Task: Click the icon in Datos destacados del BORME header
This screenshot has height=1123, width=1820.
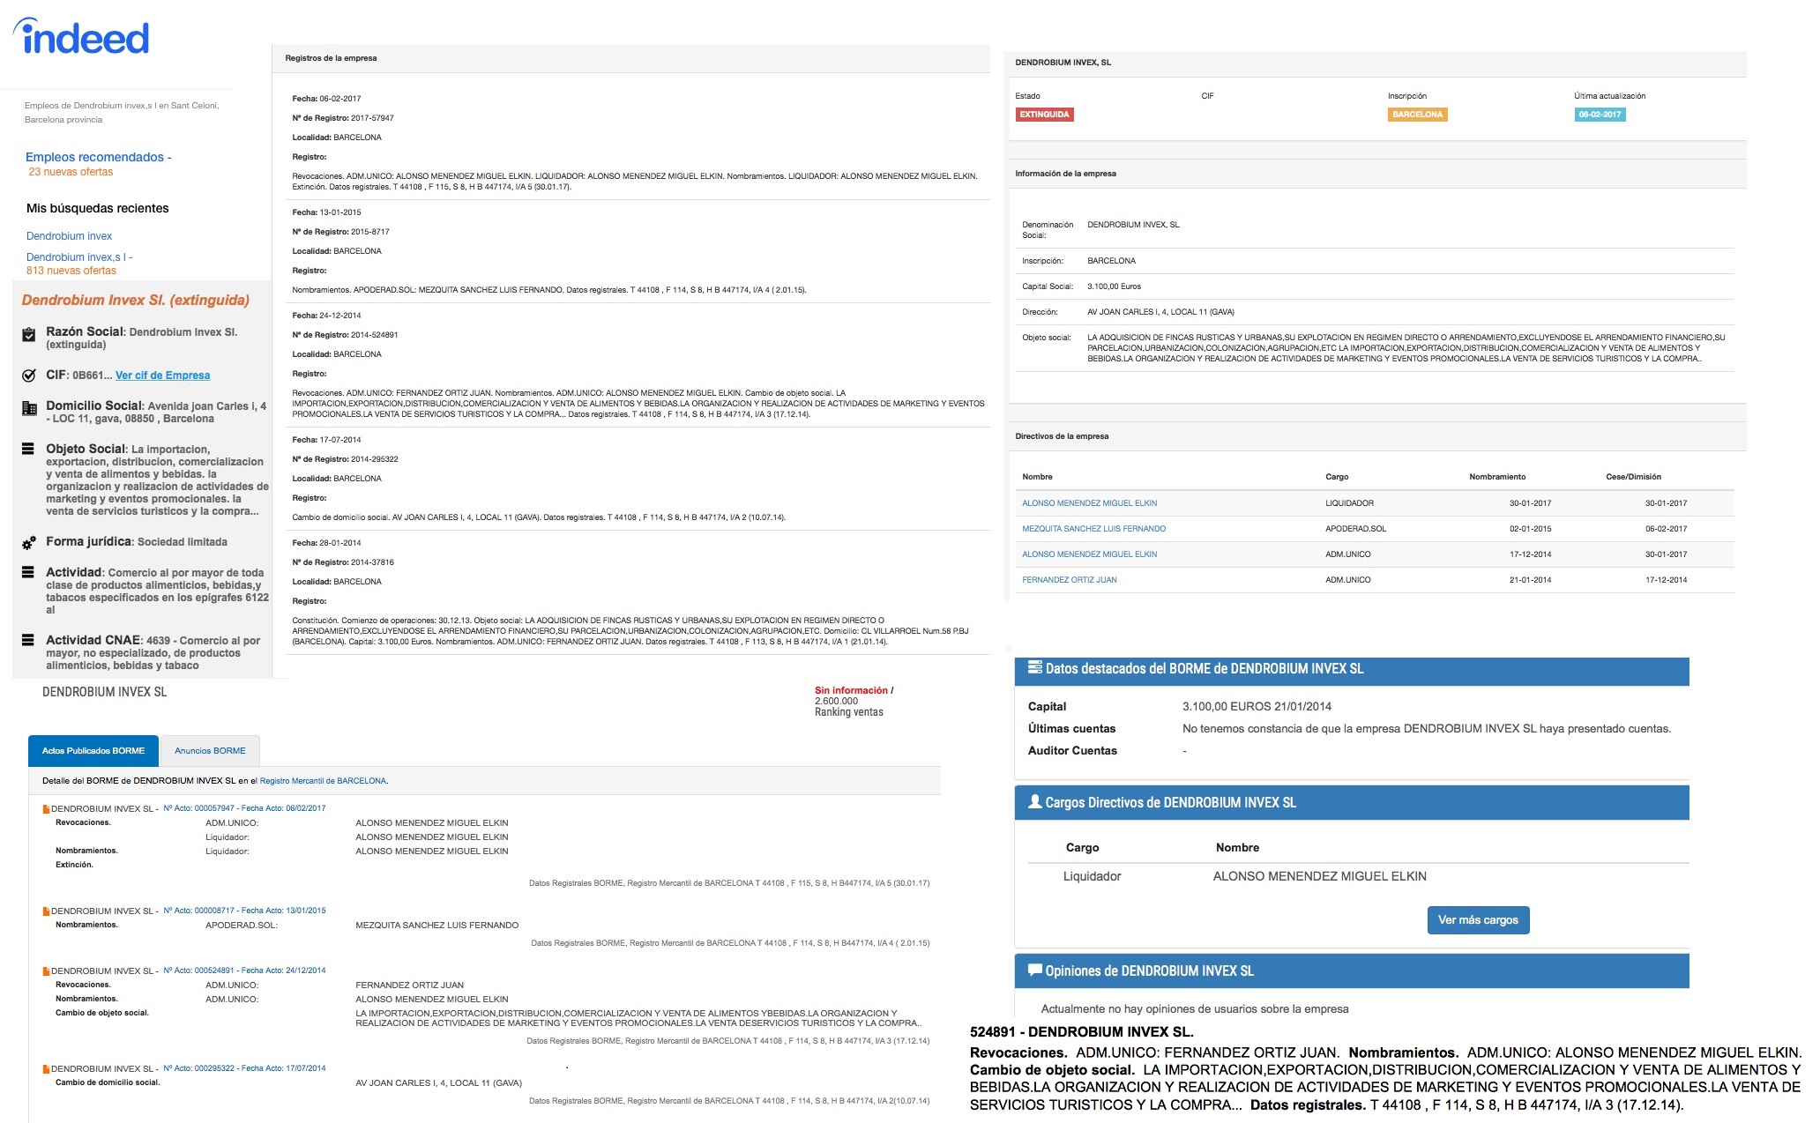Action: (x=1035, y=668)
